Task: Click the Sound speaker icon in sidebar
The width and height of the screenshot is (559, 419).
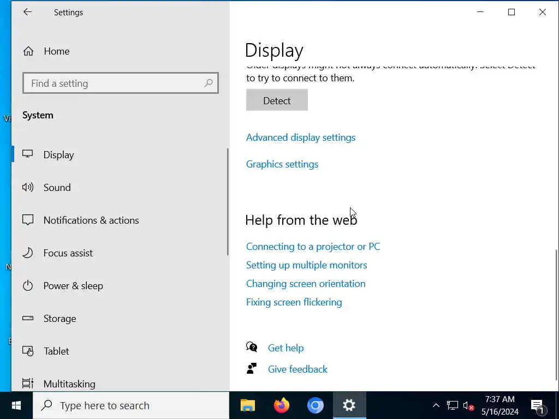Action: (28, 187)
